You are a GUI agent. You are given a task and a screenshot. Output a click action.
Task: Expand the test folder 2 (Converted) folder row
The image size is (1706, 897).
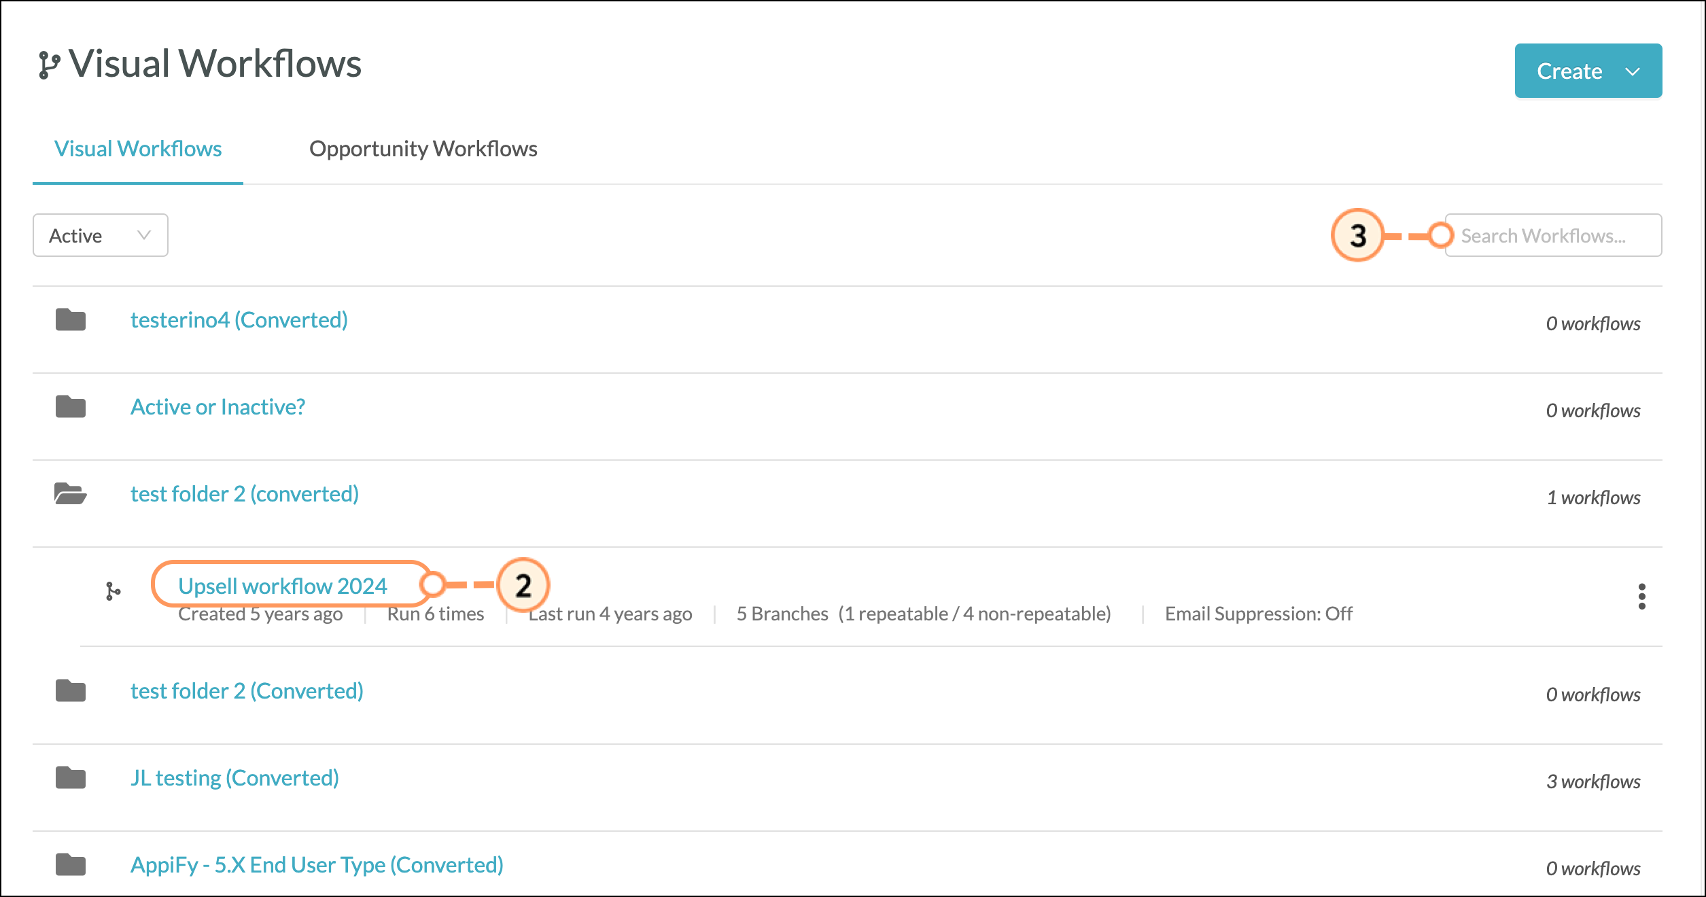tap(848, 694)
